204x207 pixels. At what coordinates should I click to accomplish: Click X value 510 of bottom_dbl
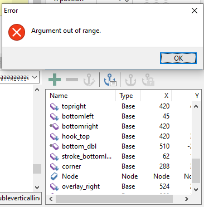coord(164,146)
